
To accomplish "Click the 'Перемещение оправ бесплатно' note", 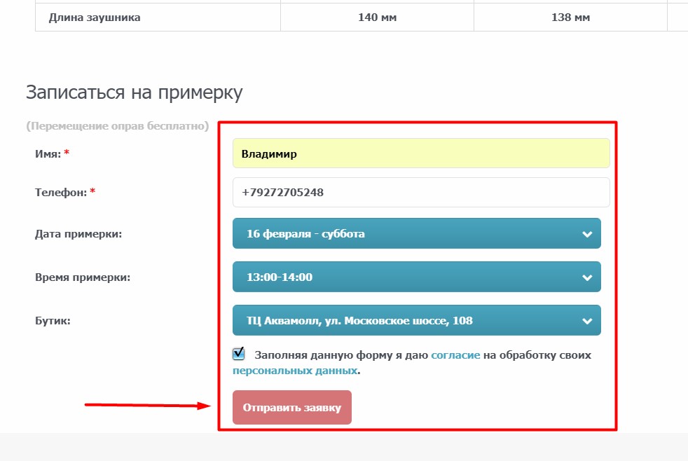I will [117, 127].
